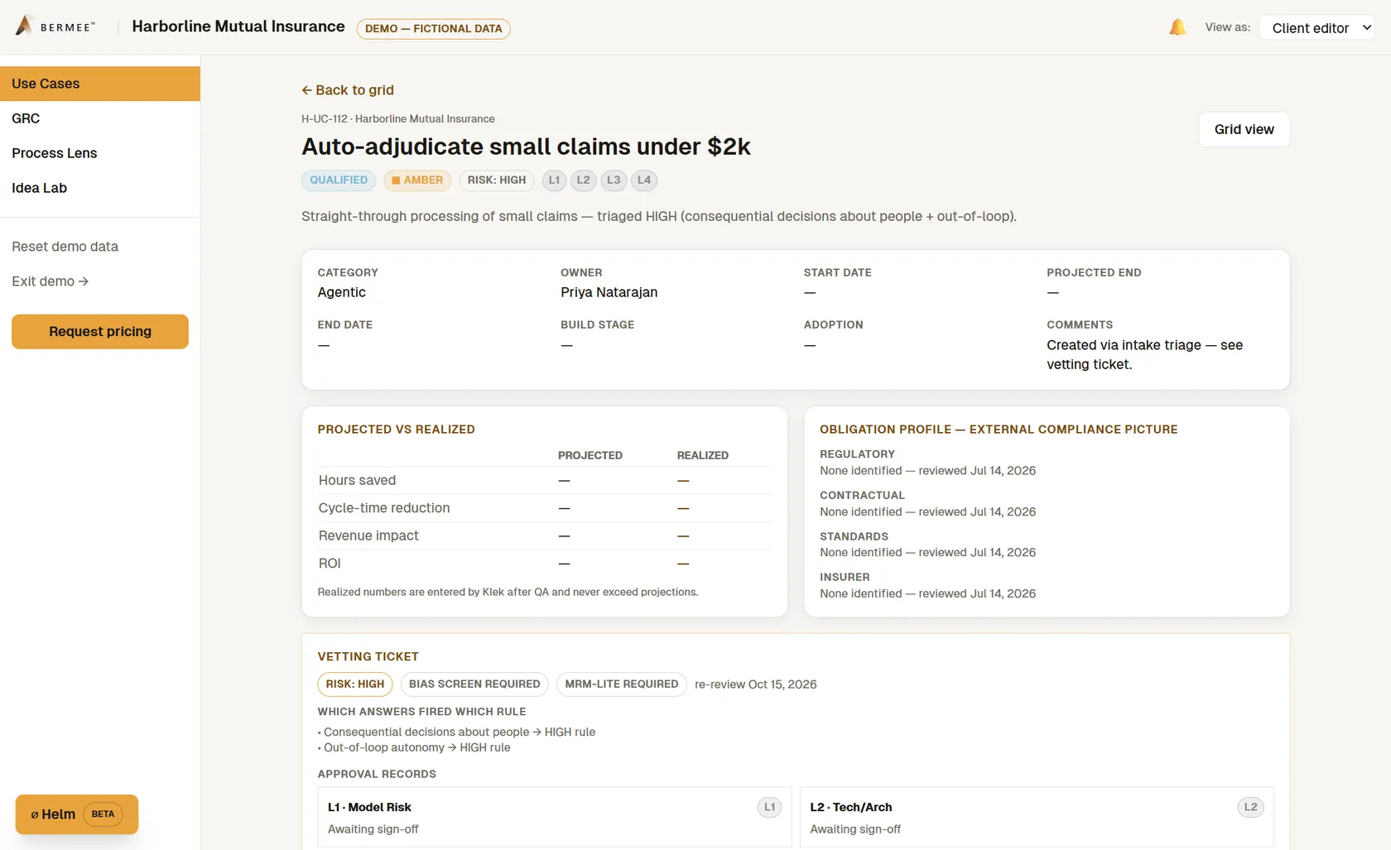Click L2 badge in Tech/Arch card
1391x850 pixels.
pyautogui.click(x=1250, y=807)
